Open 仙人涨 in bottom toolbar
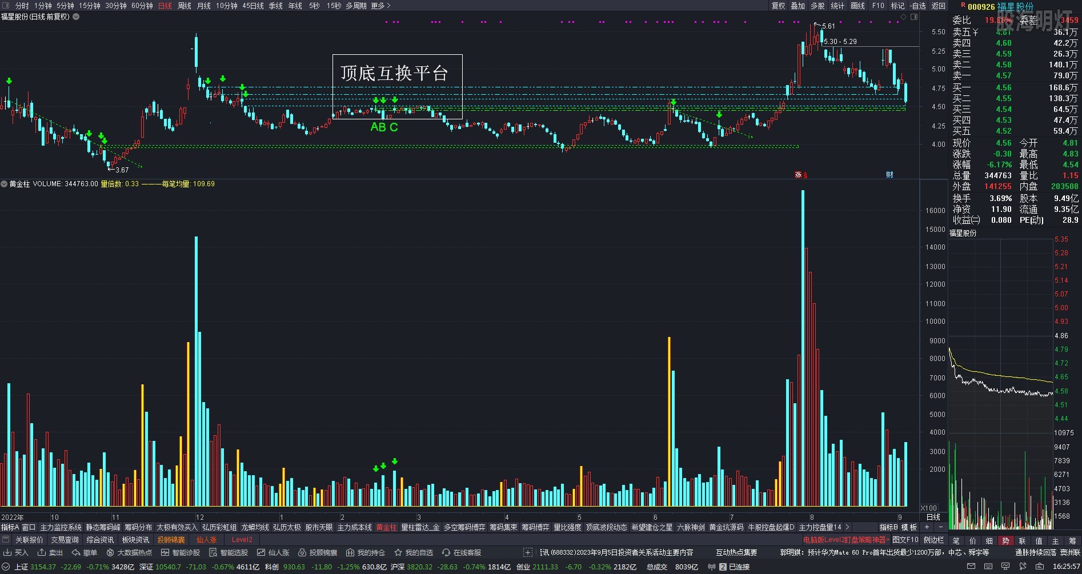 273,552
